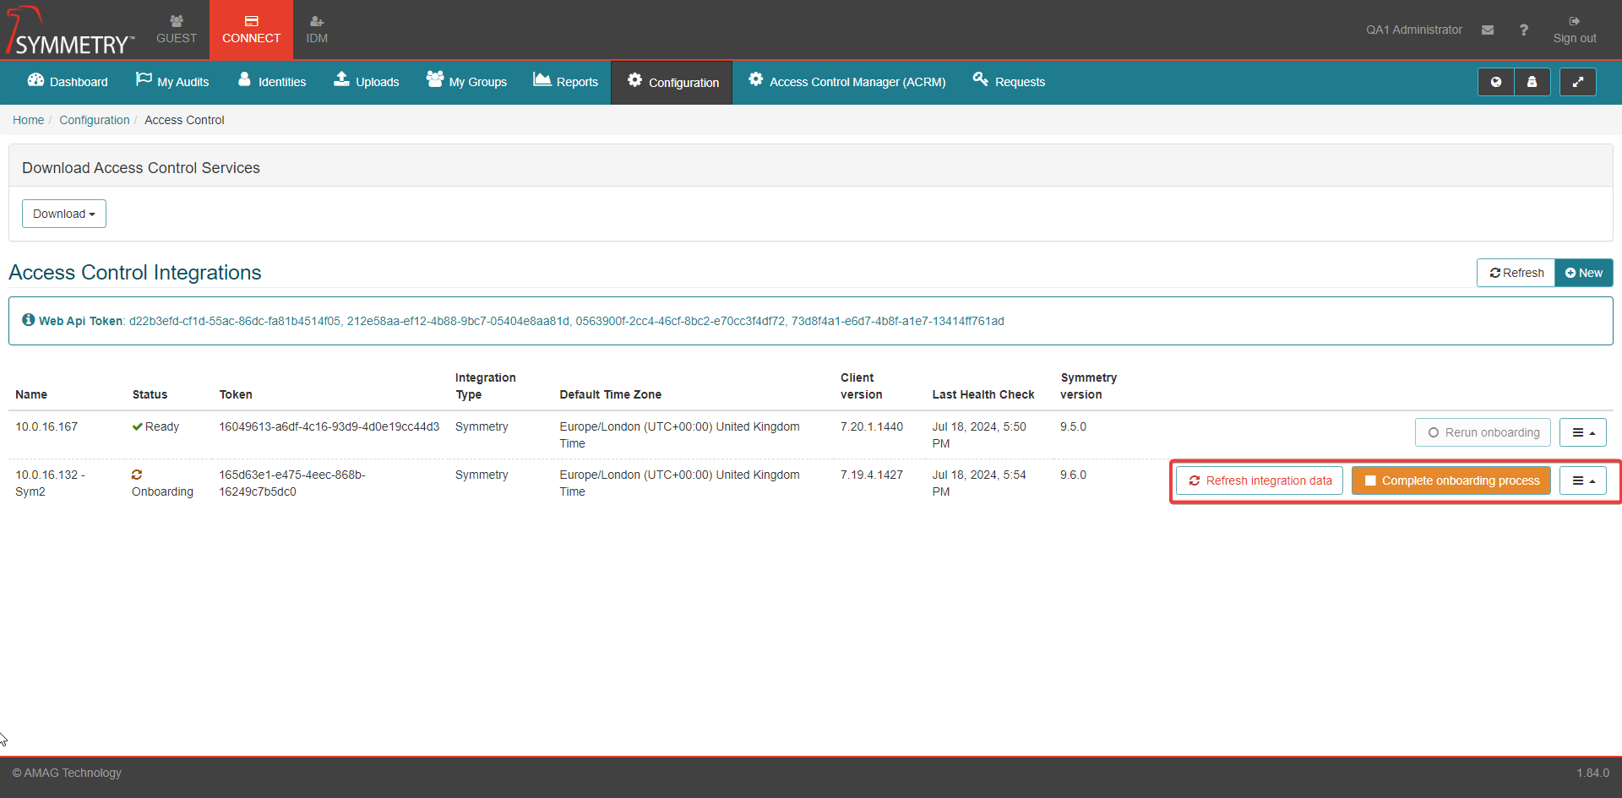The image size is (1622, 798).
Task: Open the Requests menu
Action: [1009, 81]
